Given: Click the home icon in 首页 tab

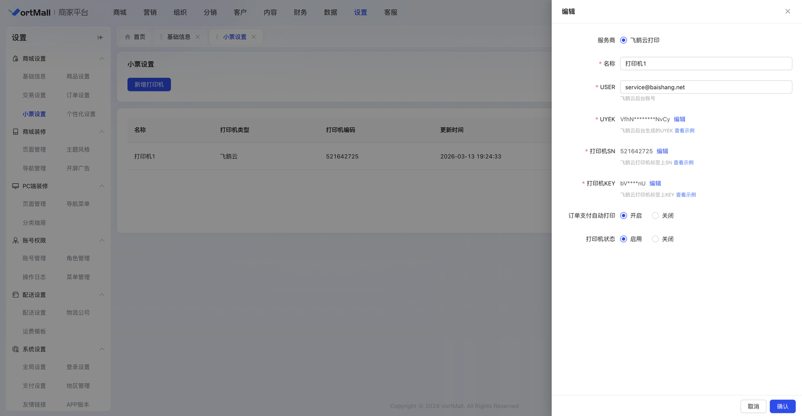Looking at the screenshot, I should click(x=128, y=37).
